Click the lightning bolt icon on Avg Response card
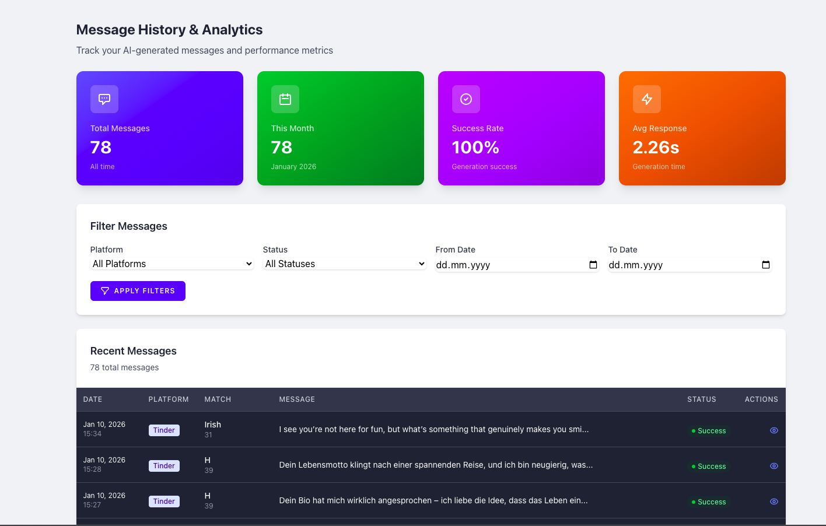The width and height of the screenshot is (826, 526). [646, 99]
